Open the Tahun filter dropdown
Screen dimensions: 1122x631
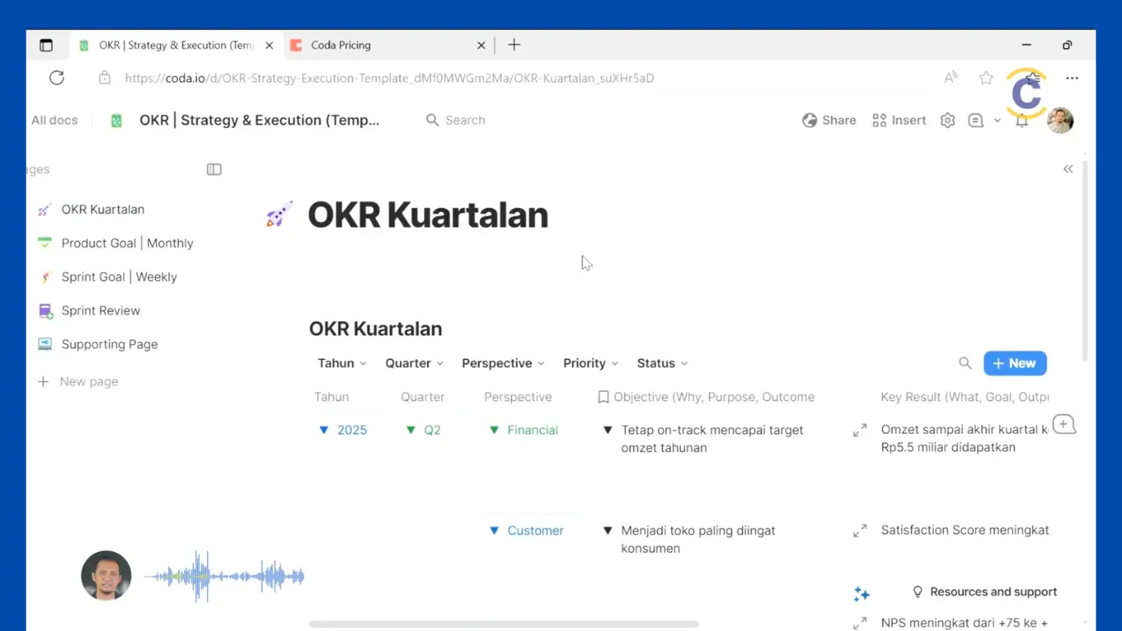pos(342,363)
